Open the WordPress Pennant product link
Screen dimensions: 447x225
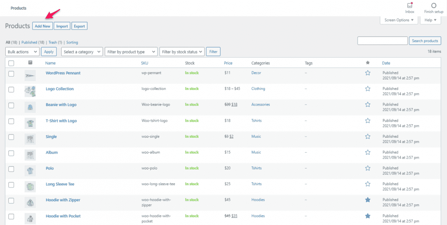63,73
